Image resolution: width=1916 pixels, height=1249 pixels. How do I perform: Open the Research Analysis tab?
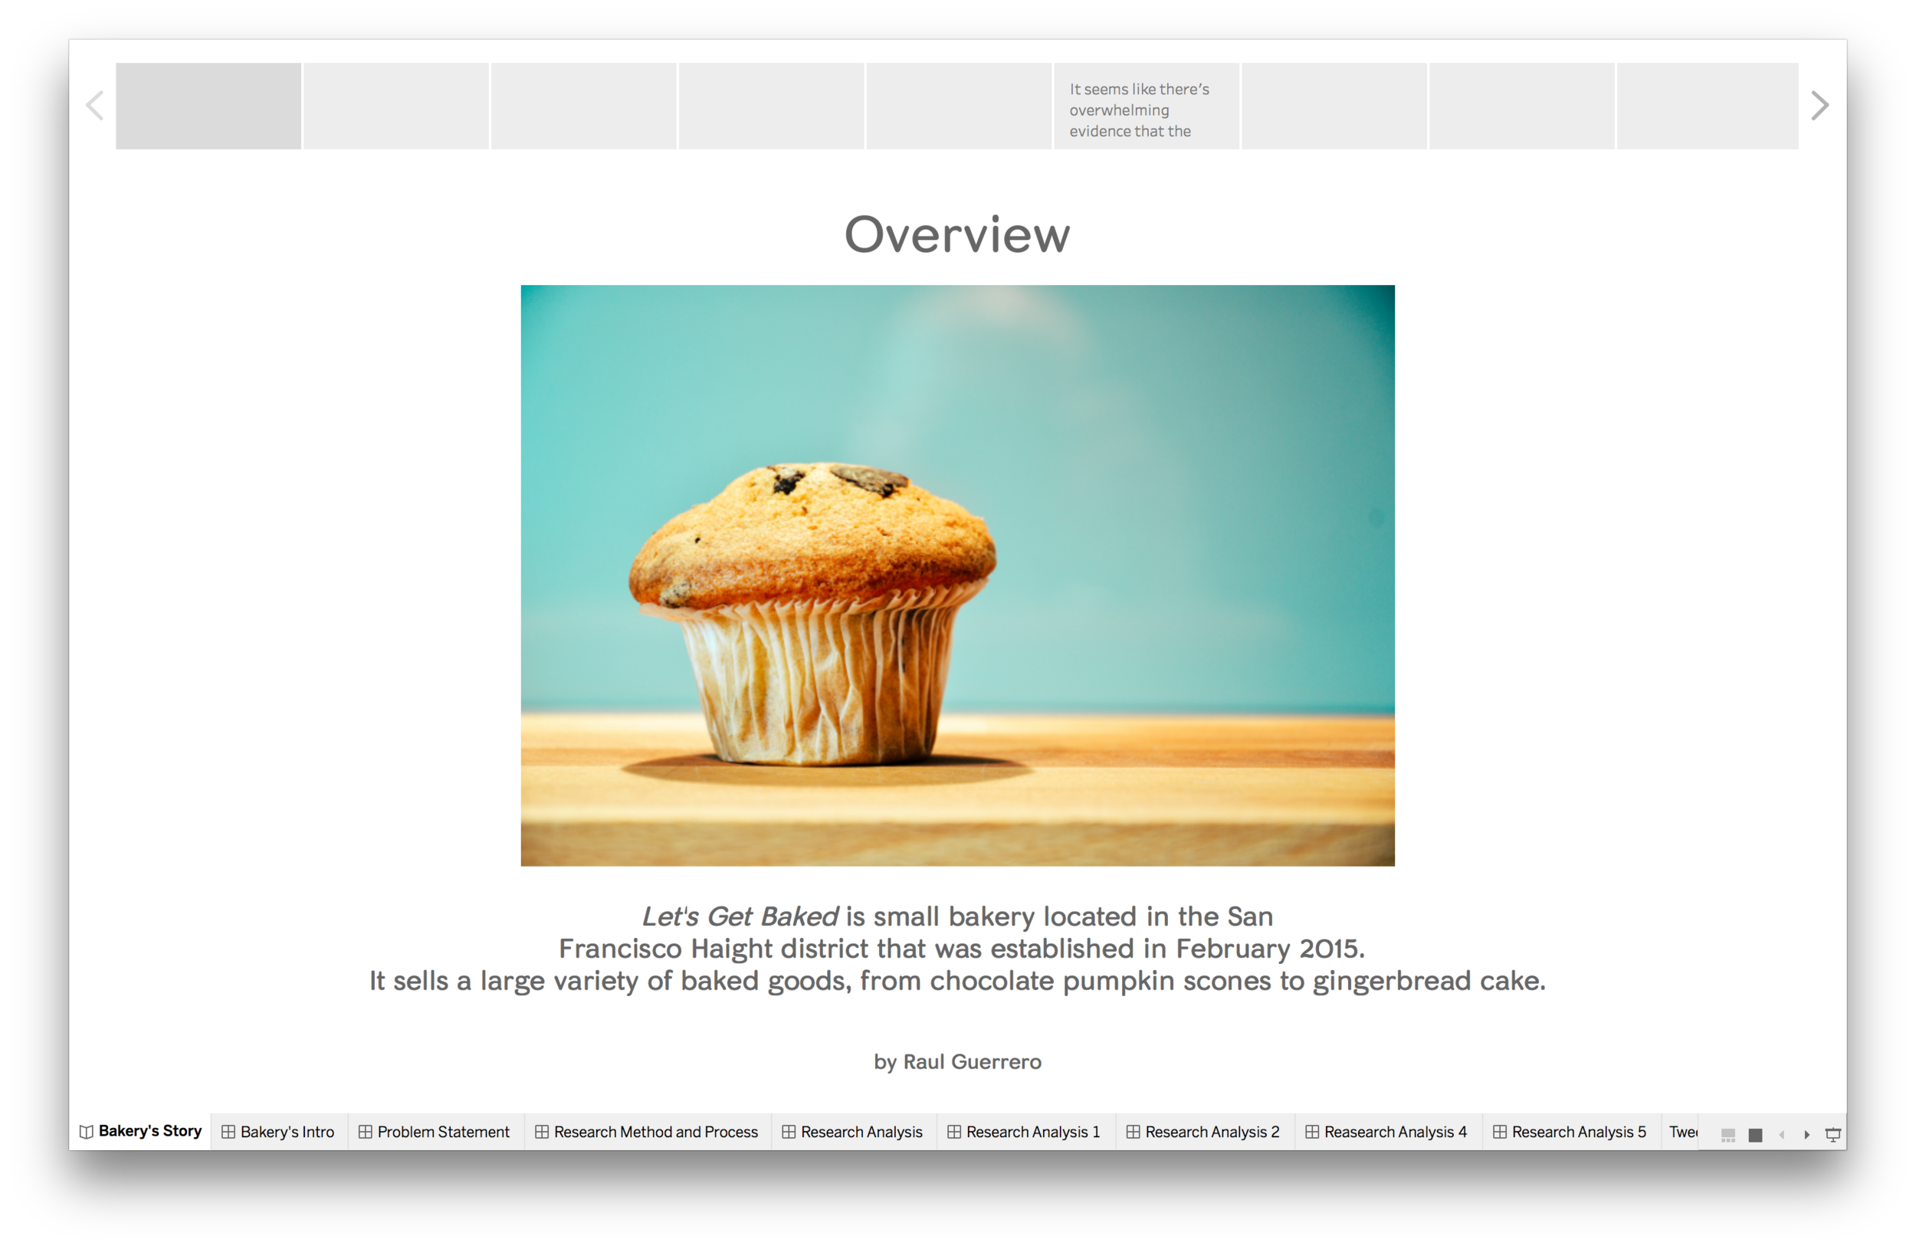(853, 1132)
